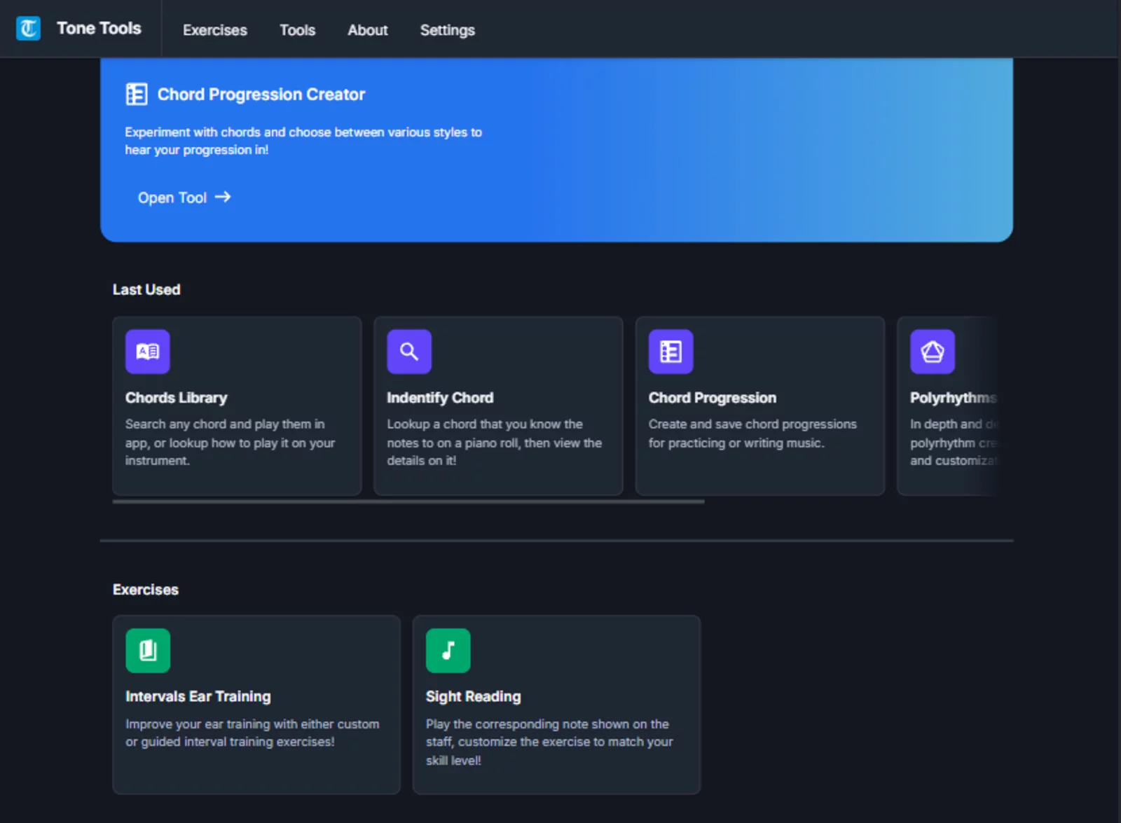Click 'Improve your ear training' description

[x=252, y=733]
